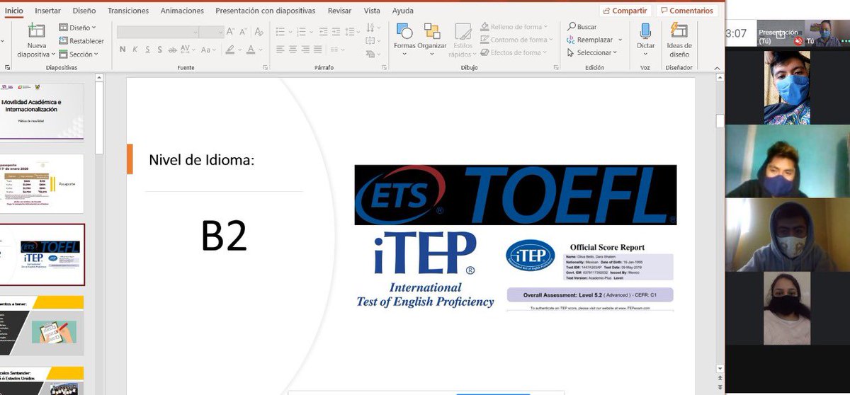Click the strikethrough ab icon

coord(174,50)
